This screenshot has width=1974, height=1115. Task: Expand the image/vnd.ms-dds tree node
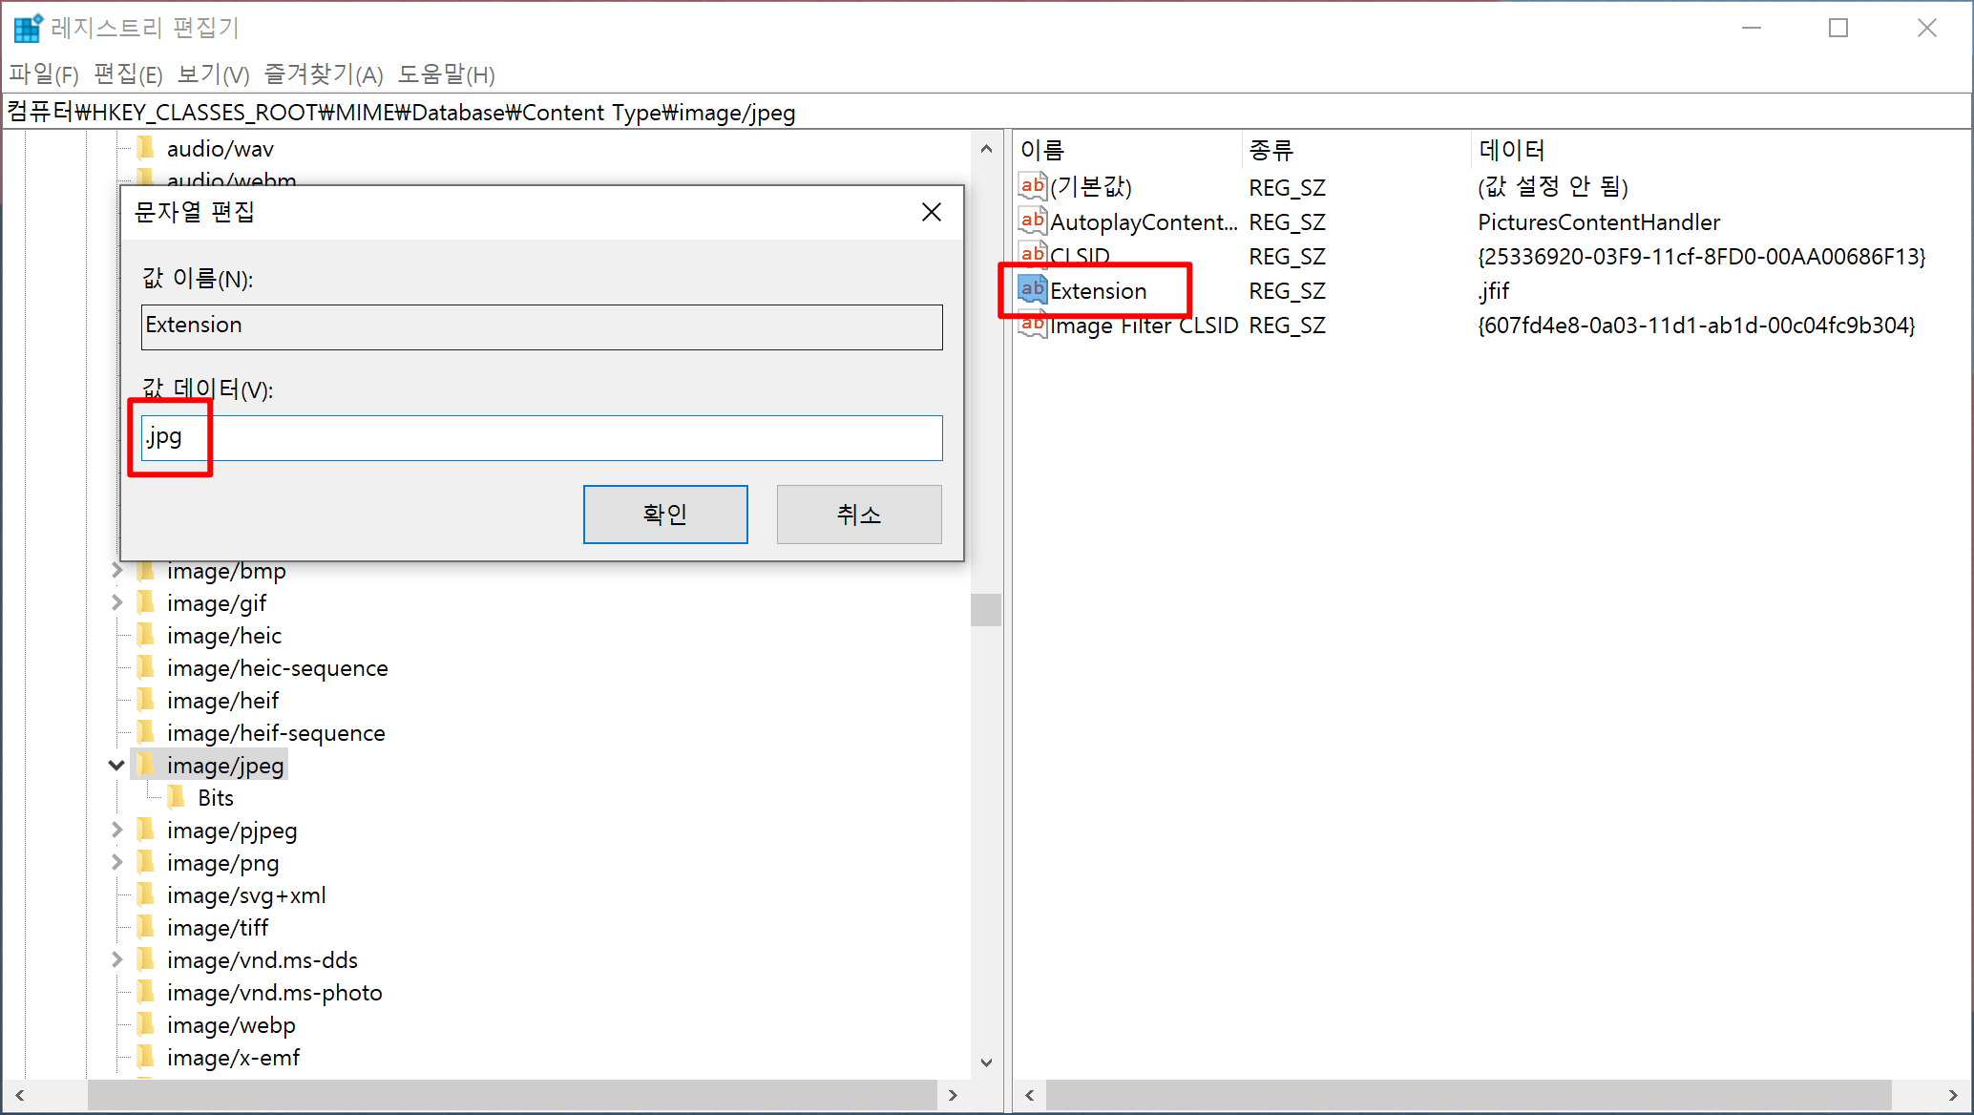click(x=116, y=959)
